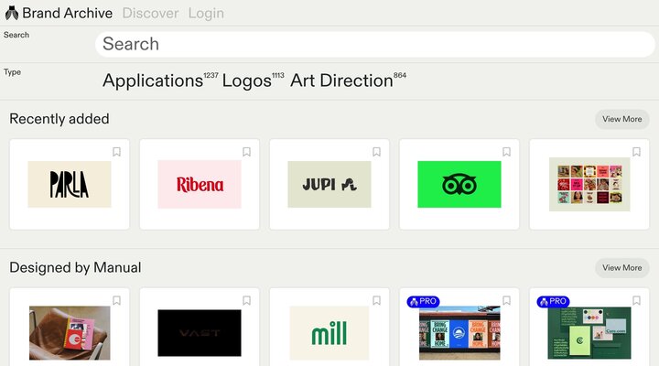Filter by Applications type
Screen dimensions: 659x366
[x=152, y=81]
